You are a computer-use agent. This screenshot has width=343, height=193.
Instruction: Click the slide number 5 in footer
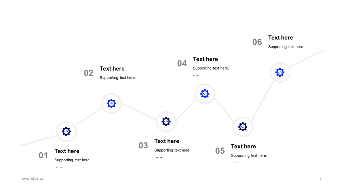click(x=320, y=179)
